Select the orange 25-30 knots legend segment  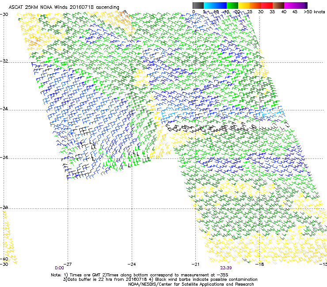(x=255, y=5)
